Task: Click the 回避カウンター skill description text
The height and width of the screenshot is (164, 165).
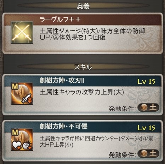Action: [97, 142]
